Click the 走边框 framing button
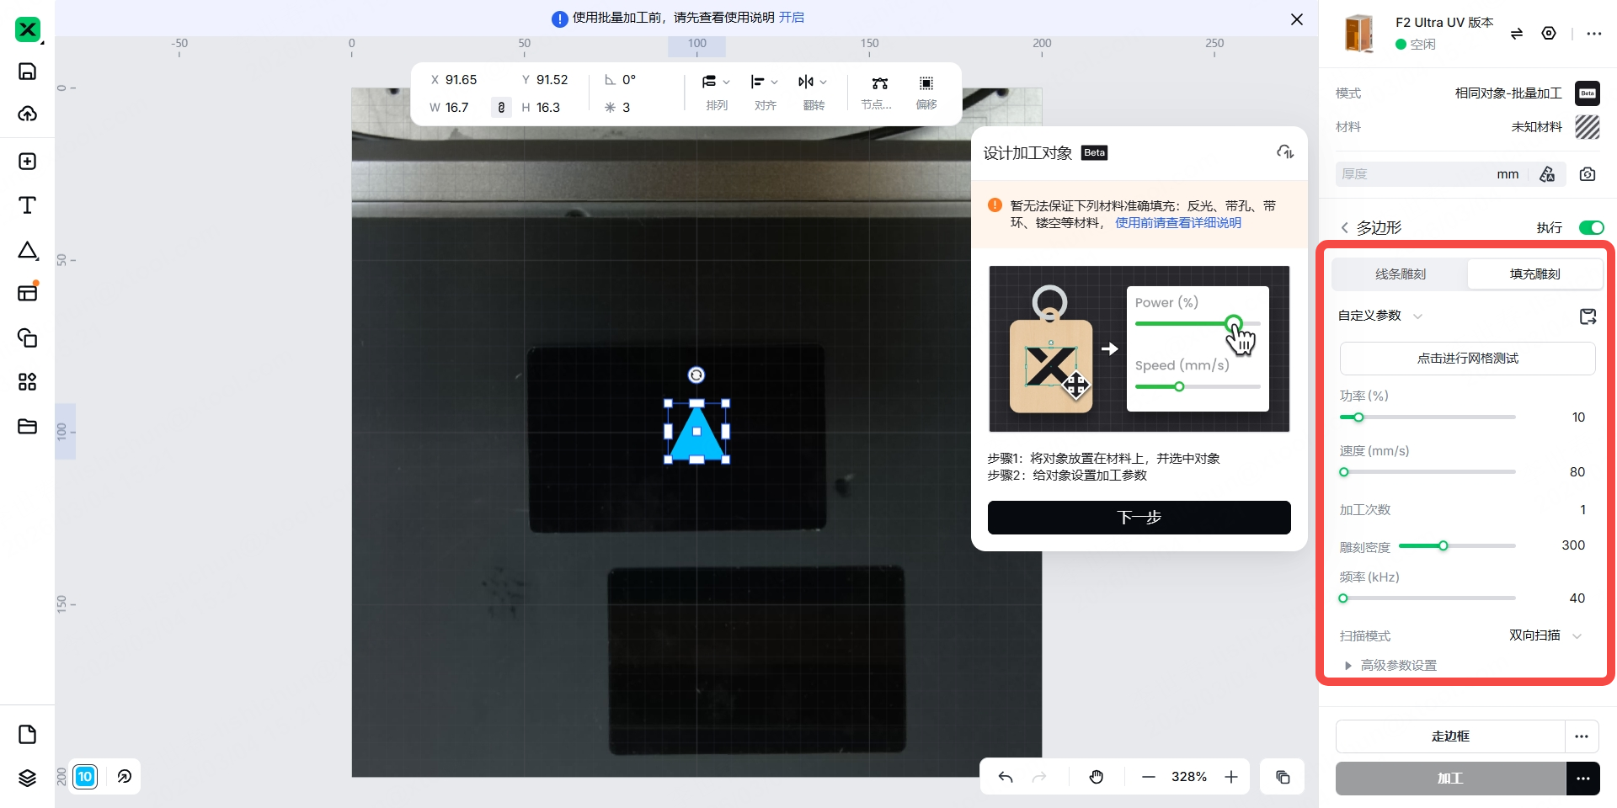 (x=1449, y=736)
